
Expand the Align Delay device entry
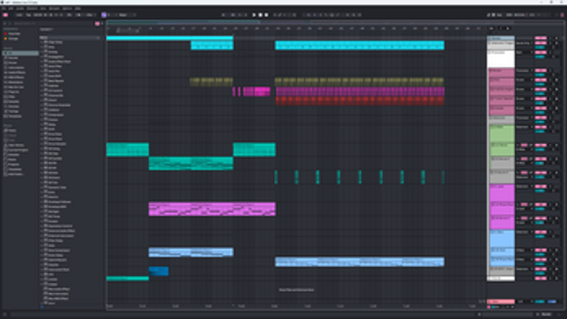click(x=42, y=42)
